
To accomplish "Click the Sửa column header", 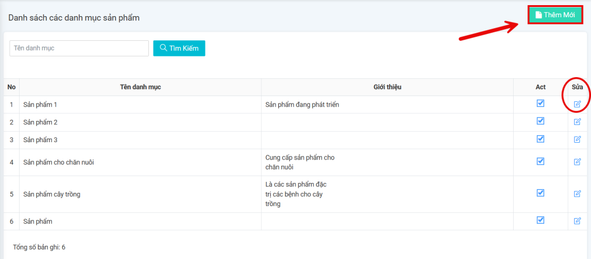I will point(577,87).
